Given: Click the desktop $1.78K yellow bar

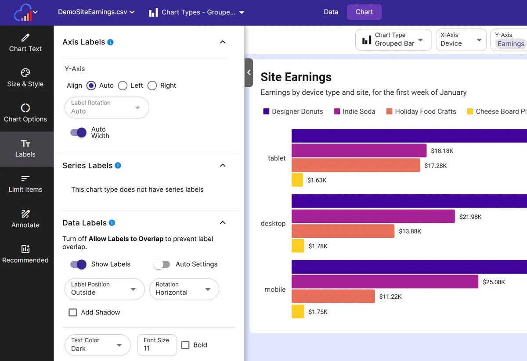Looking at the screenshot, I should point(298,246).
